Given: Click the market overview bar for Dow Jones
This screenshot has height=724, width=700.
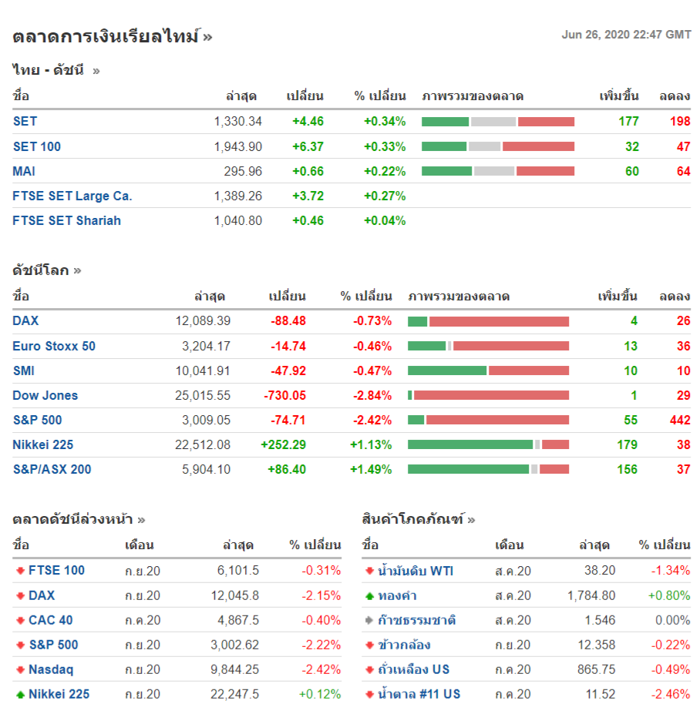Looking at the screenshot, I should (x=489, y=395).
